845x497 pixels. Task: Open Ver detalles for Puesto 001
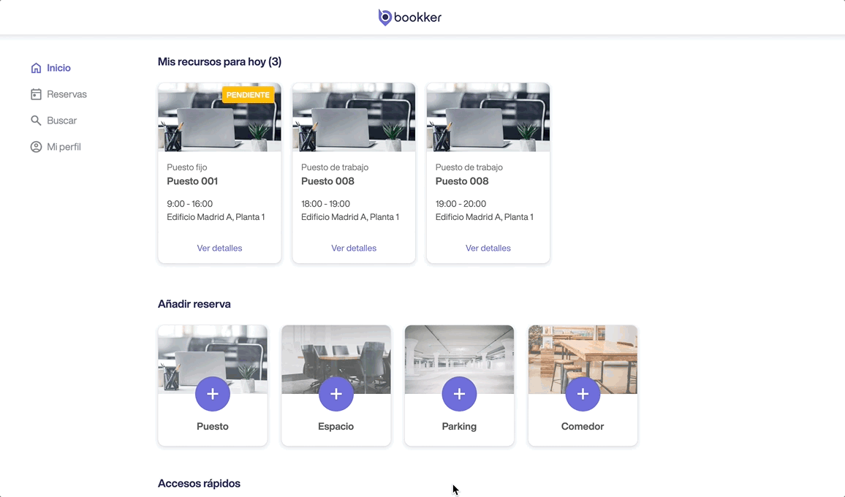(219, 248)
